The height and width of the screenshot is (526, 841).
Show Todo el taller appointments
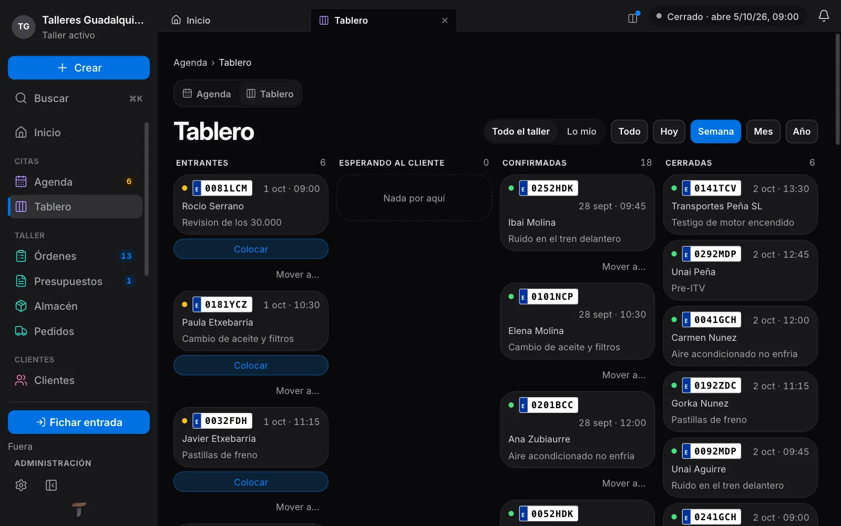(x=520, y=131)
